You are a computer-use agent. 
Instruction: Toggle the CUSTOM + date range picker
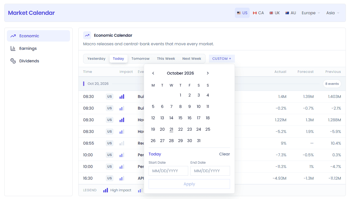point(222,59)
